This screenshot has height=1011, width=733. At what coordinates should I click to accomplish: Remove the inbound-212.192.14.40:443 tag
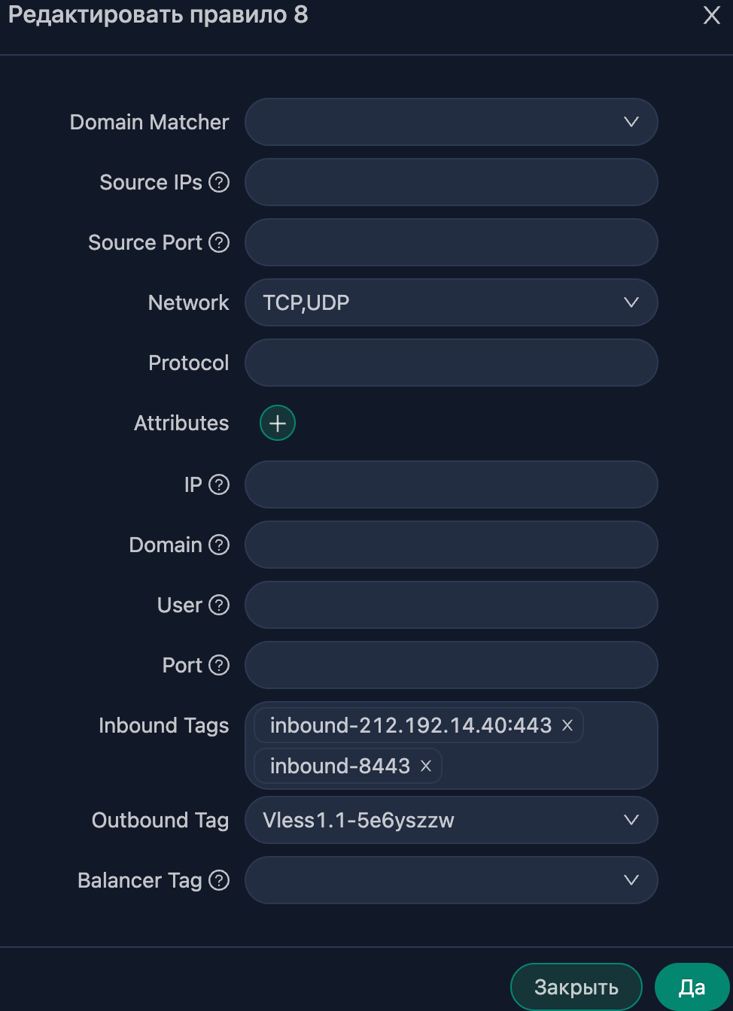[567, 725]
